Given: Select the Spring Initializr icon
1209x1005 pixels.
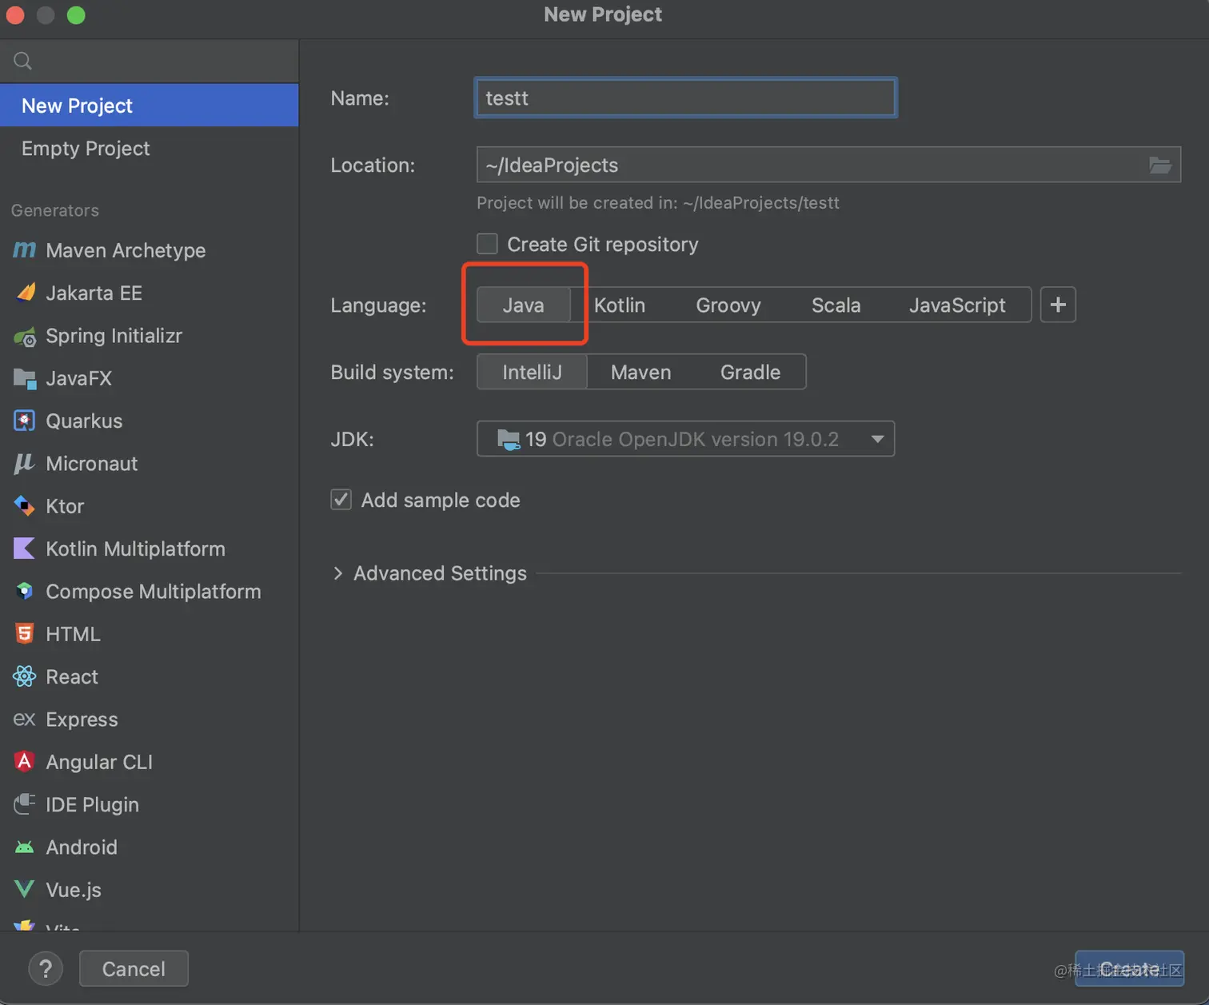Looking at the screenshot, I should coord(25,336).
